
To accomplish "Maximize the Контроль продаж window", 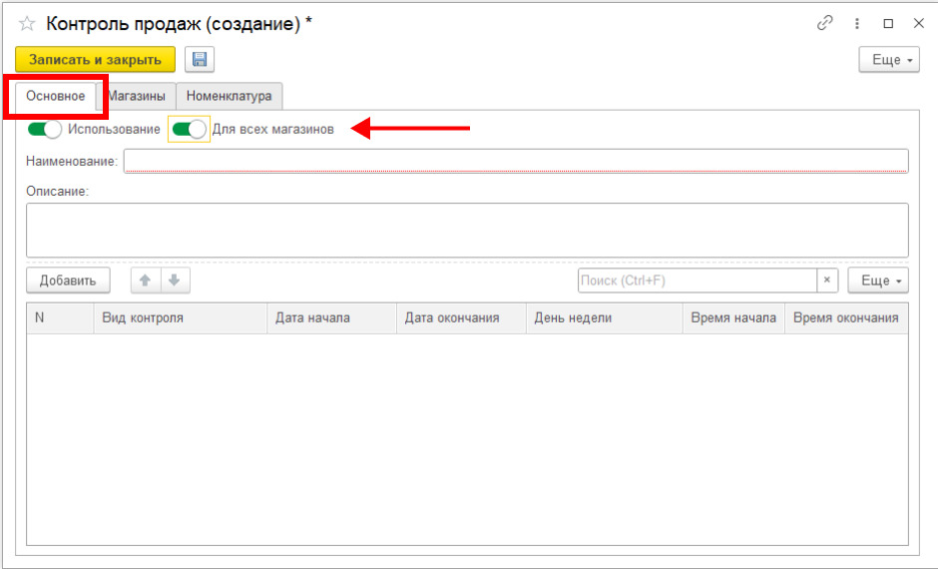I will click(x=888, y=23).
